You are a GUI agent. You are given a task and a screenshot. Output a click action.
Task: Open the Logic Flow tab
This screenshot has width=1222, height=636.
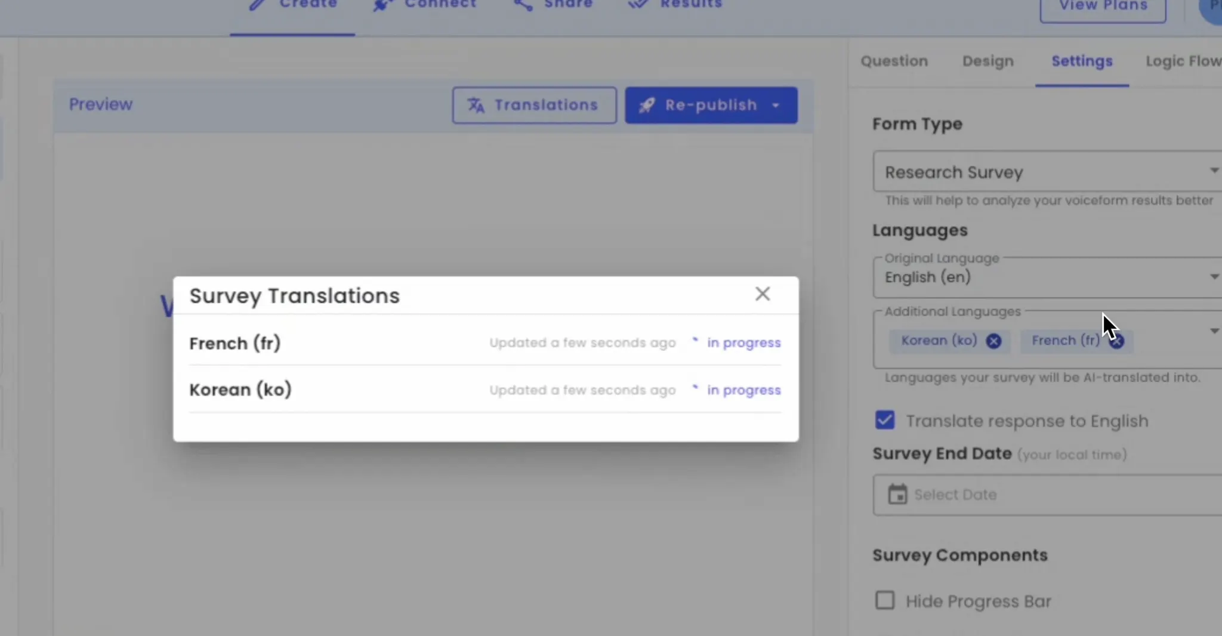[1183, 61]
